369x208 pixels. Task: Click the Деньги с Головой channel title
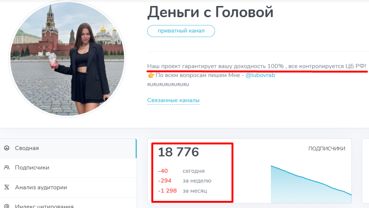point(210,13)
